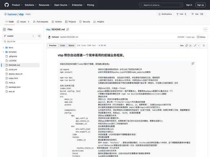210x157 pixels.
Task: Click the Sign in link
Action: 189,5
